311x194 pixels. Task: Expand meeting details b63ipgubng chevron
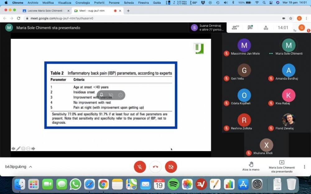point(30,167)
